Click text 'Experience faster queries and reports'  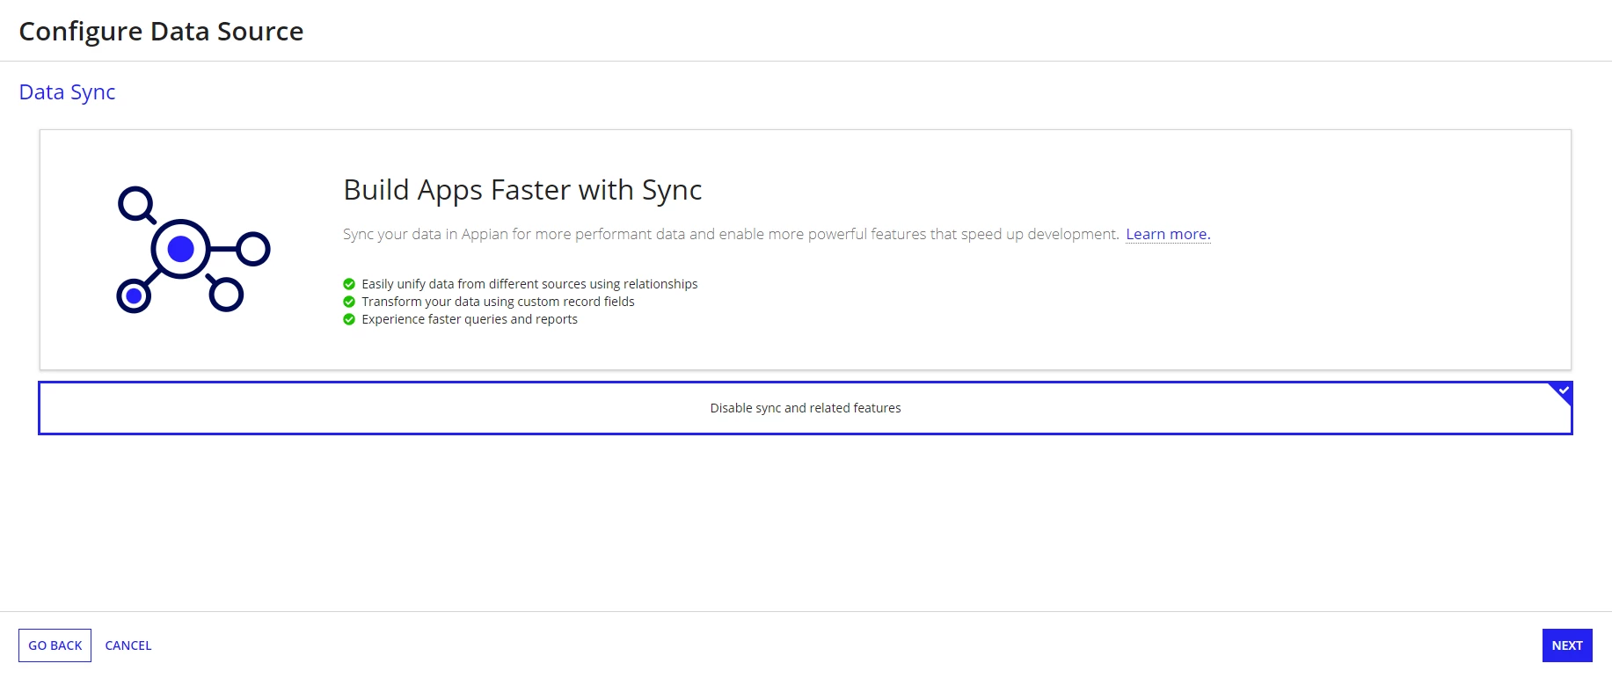(470, 319)
